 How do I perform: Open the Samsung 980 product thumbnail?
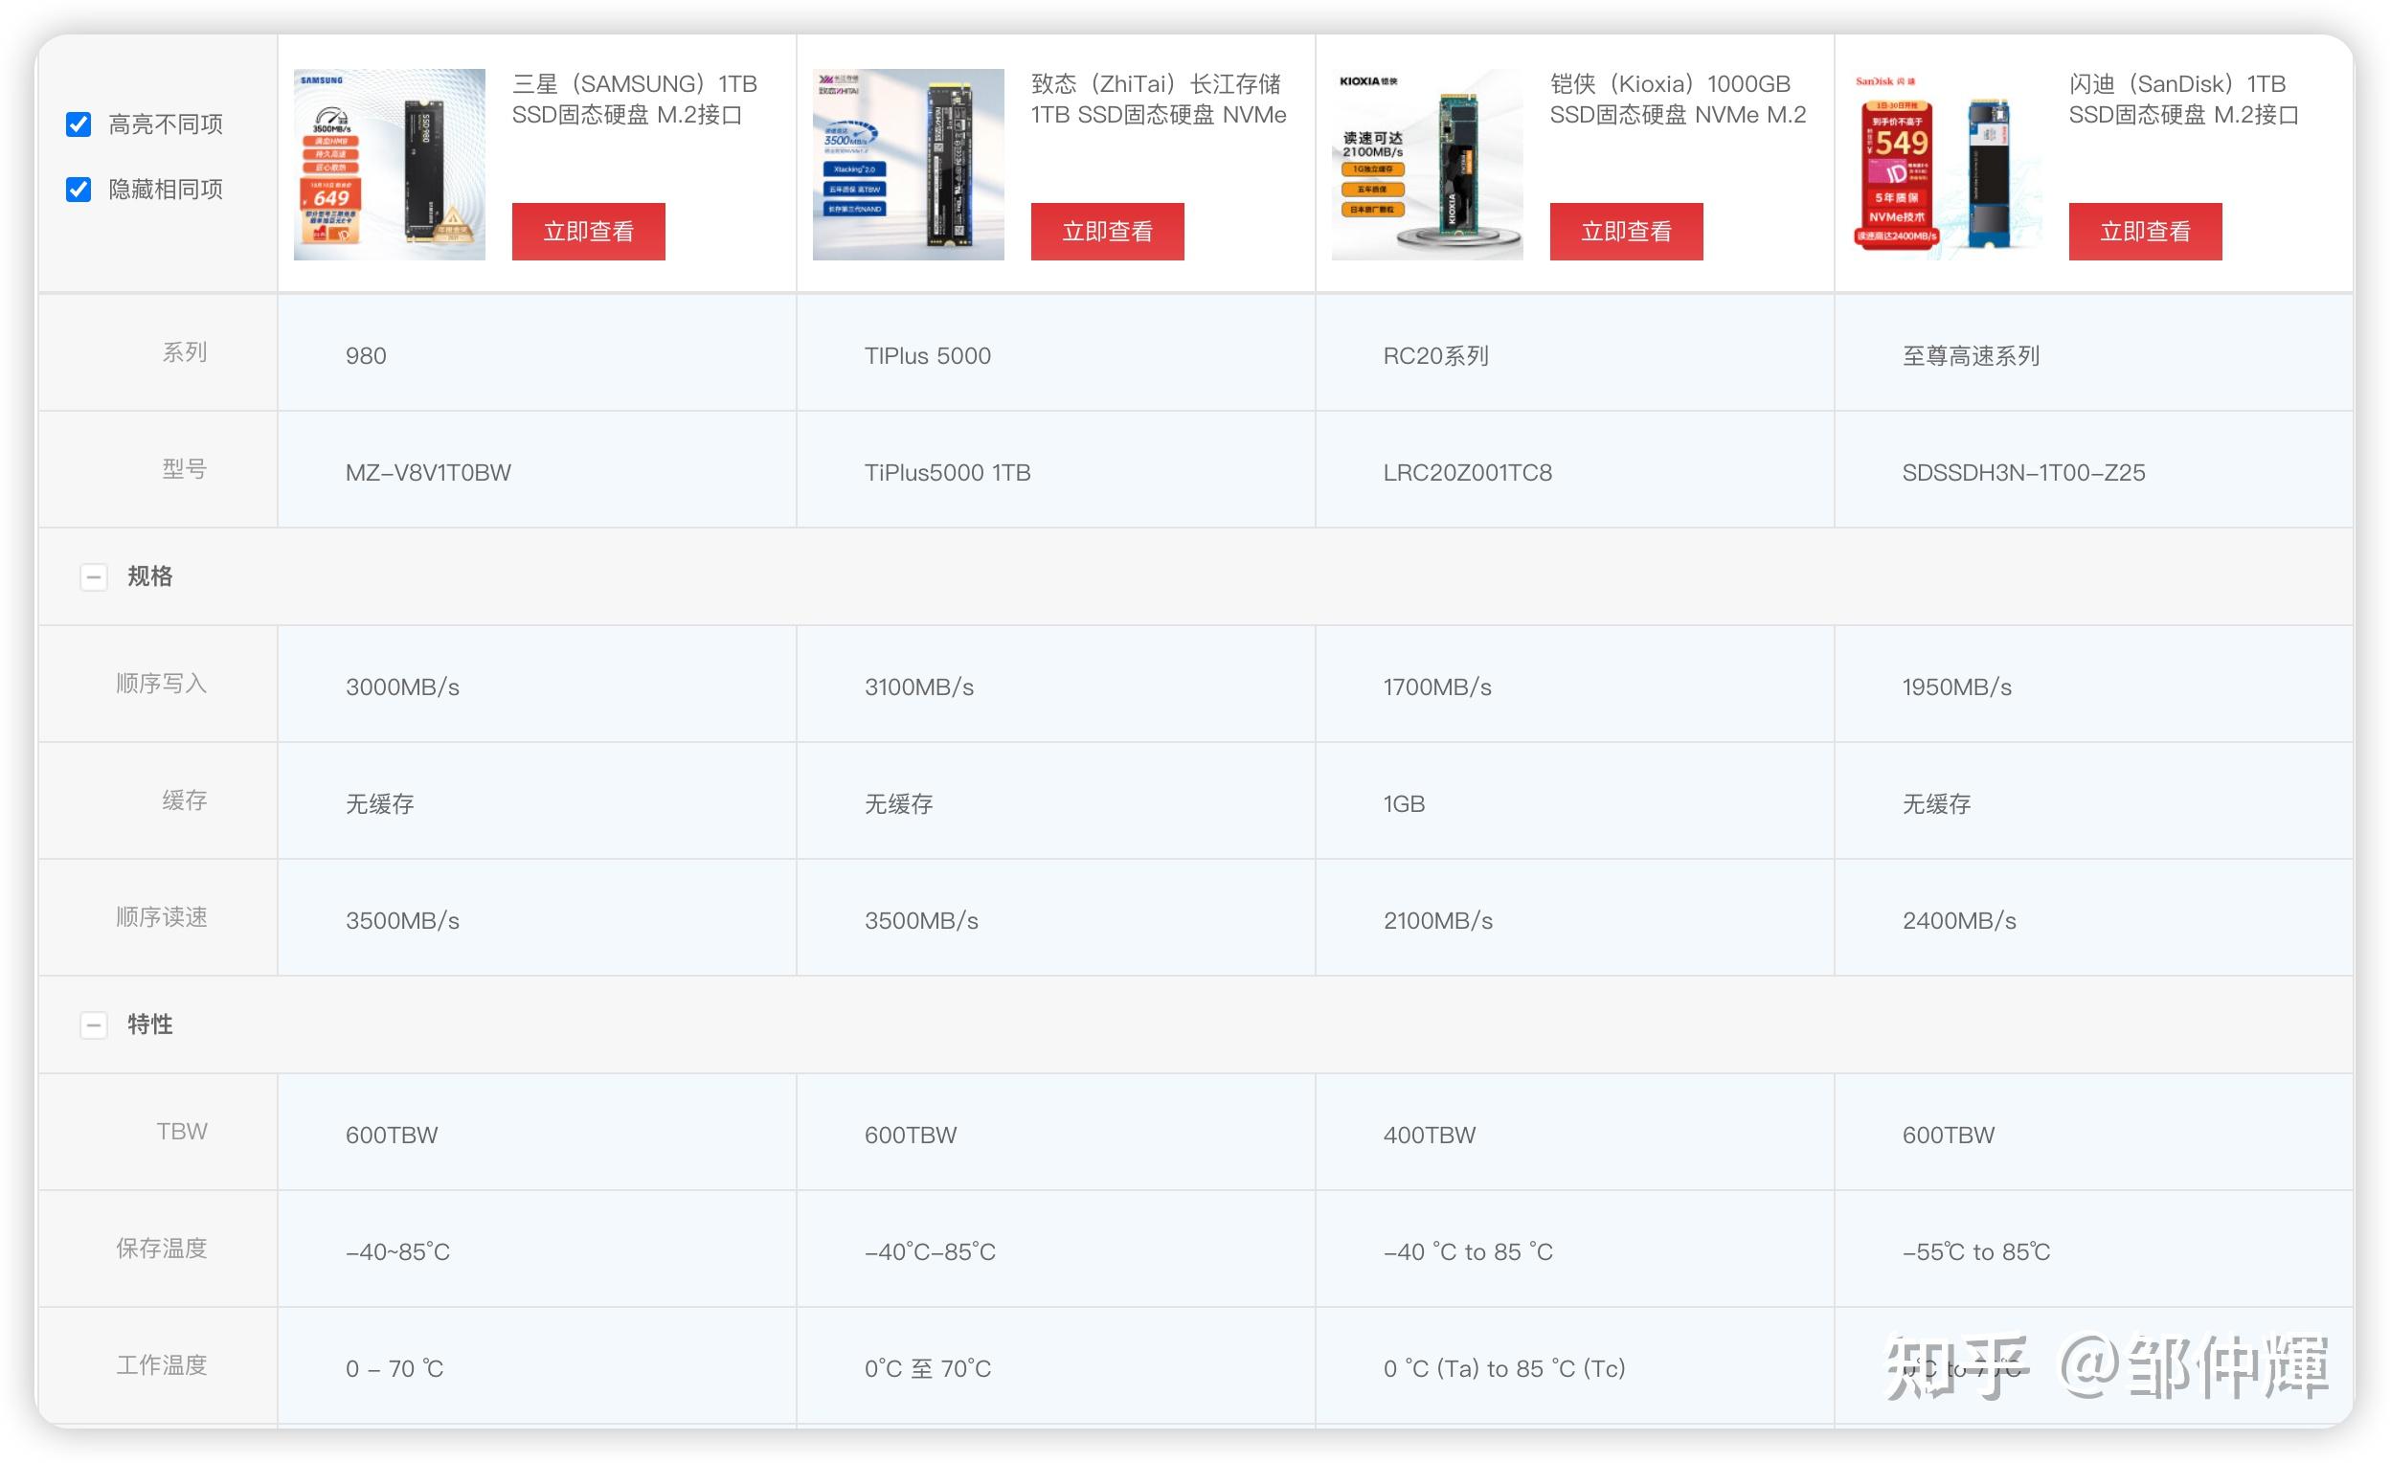pos(389,164)
